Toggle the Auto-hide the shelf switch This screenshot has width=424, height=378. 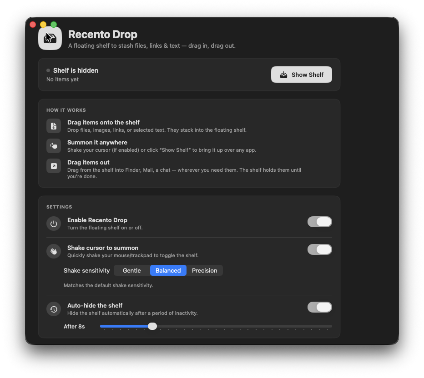point(320,307)
